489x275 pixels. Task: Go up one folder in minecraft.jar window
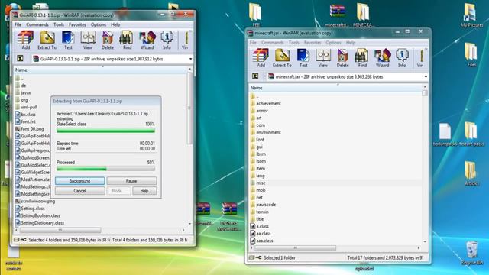255,76
